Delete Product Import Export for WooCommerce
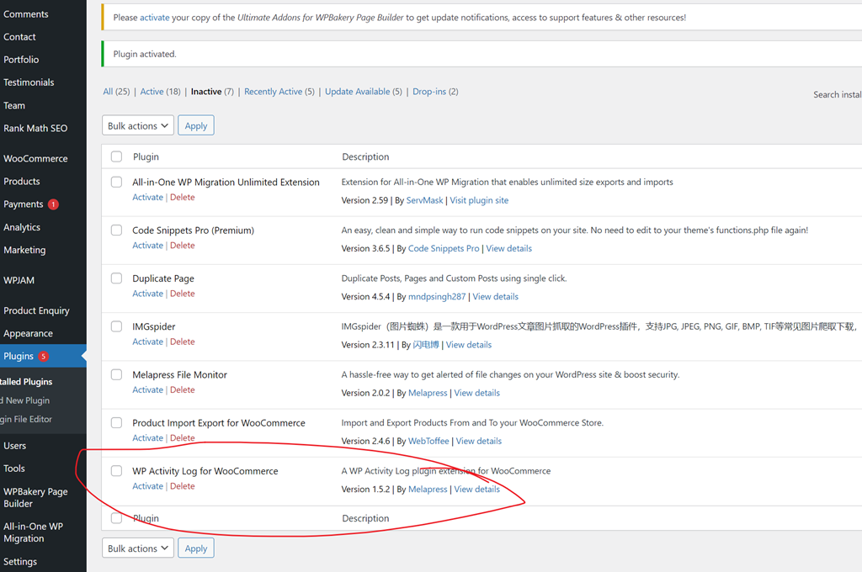The height and width of the screenshot is (572, 862). (183, 438)
